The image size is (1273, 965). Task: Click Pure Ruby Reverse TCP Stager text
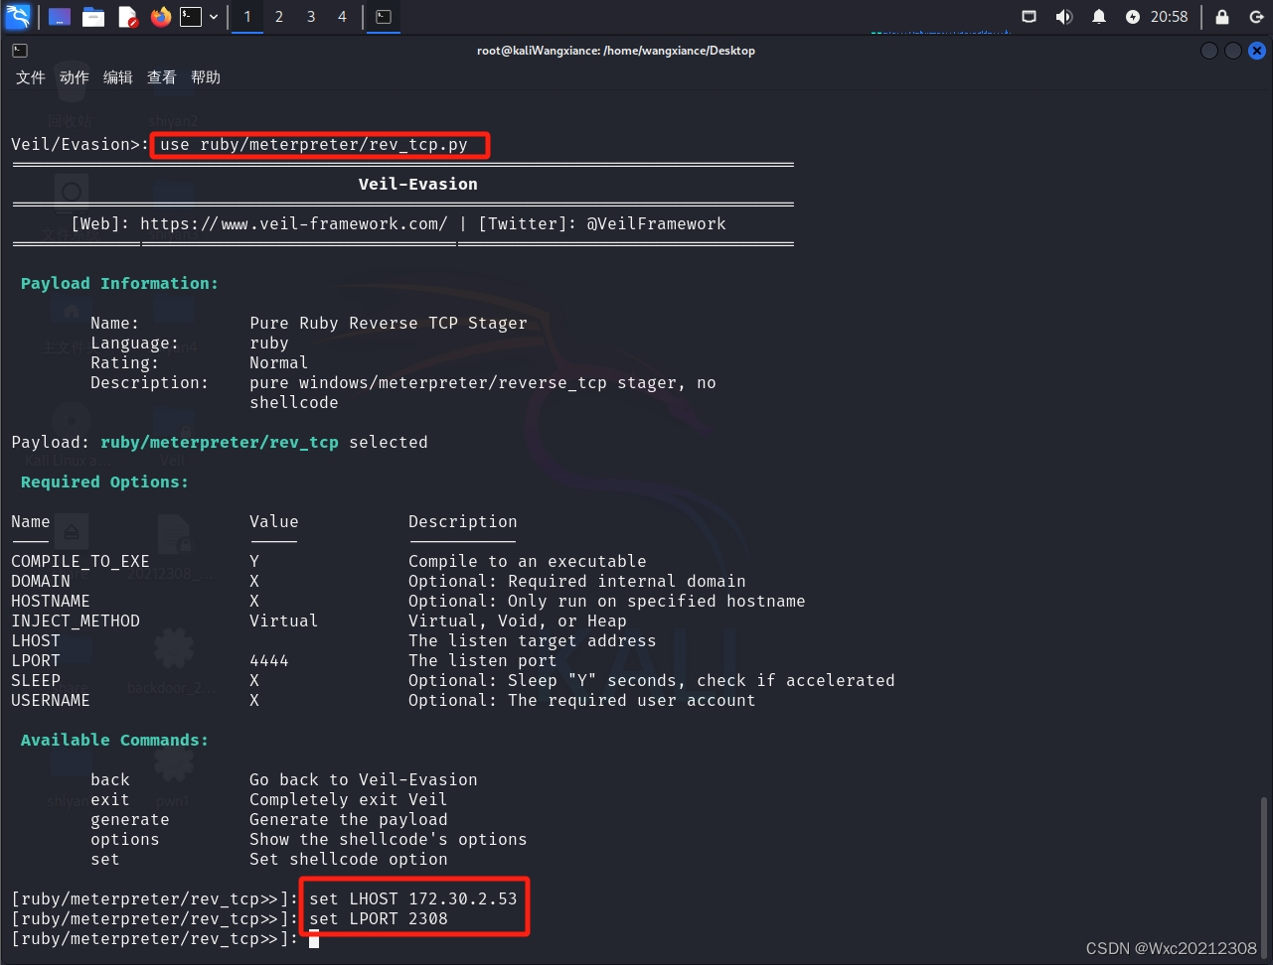[x=389, y=324]
